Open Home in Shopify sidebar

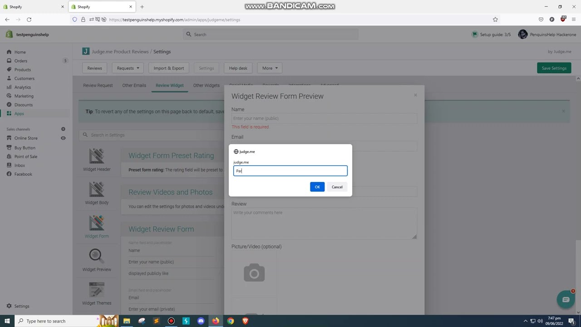[20, 52]
